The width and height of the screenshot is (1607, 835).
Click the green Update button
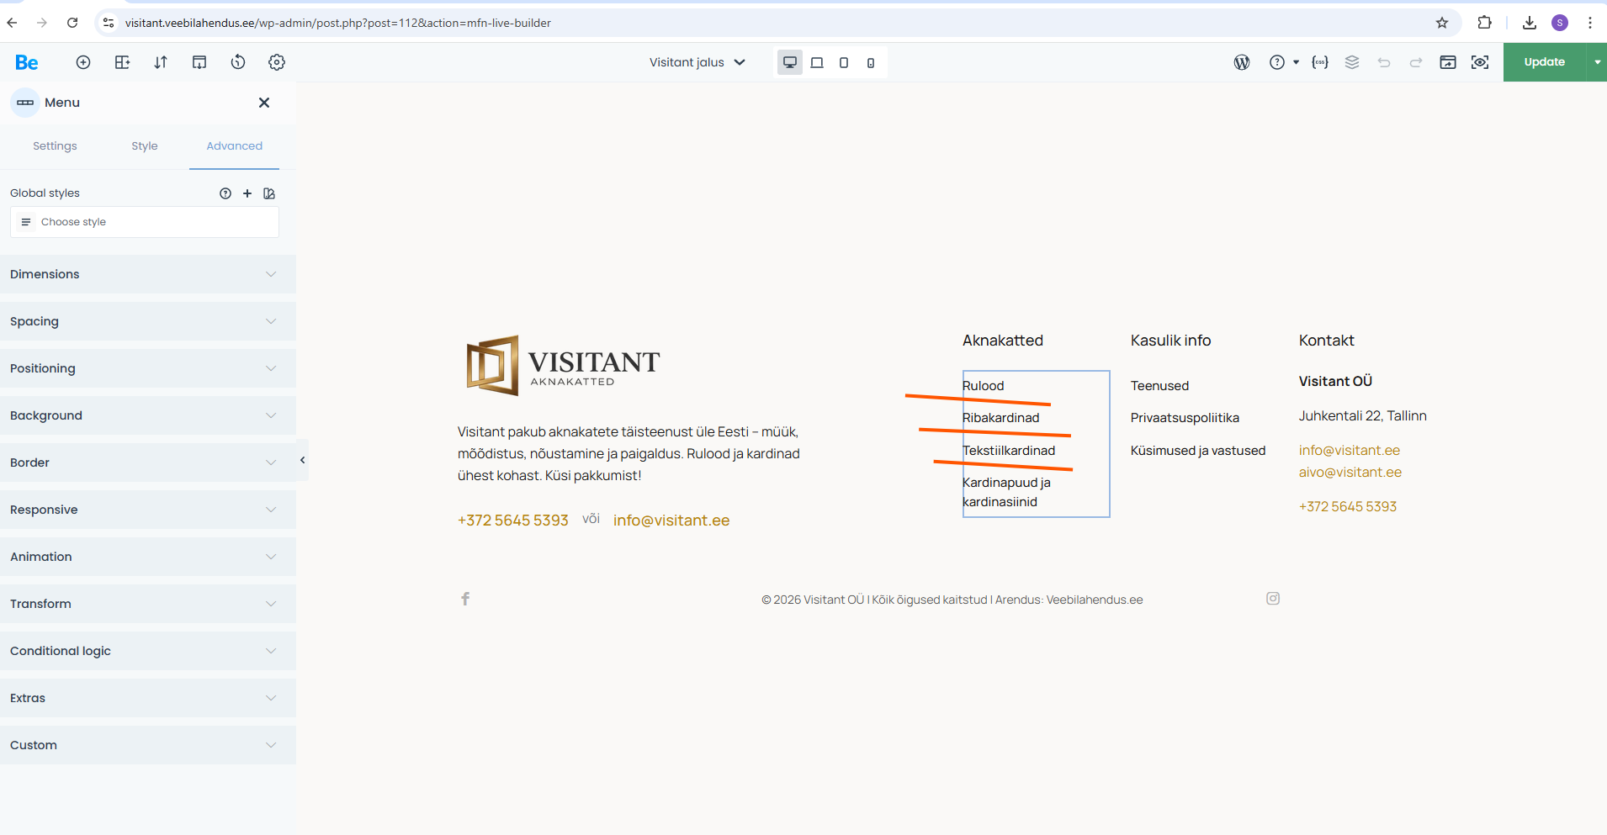(x=1544, y=62)
